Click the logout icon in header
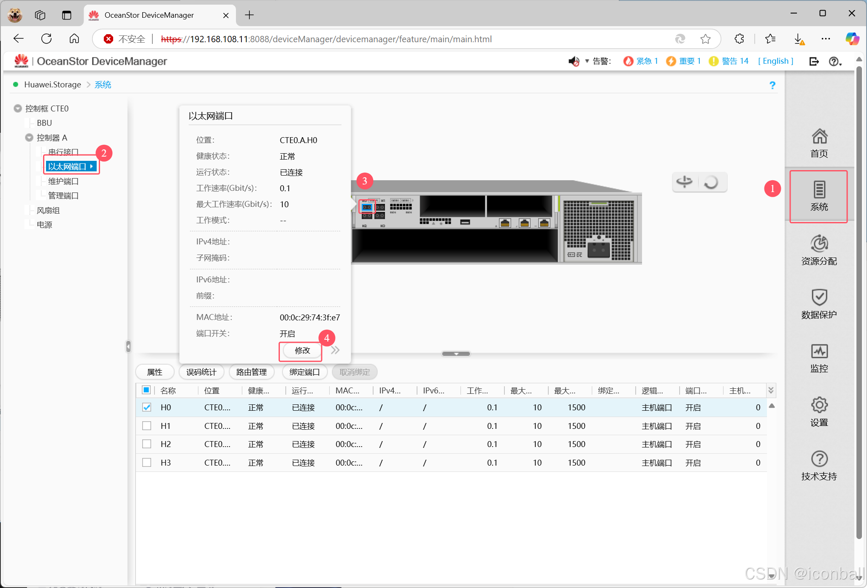The image size is (867, 588). point(814,62)
